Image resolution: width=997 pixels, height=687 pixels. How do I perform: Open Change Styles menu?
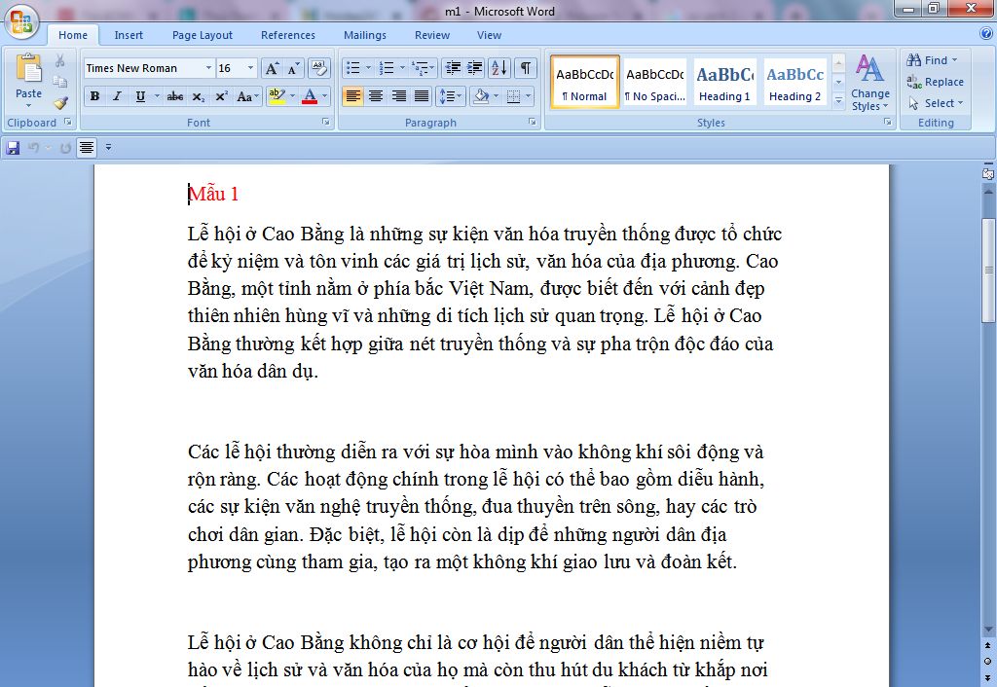pos(869,83)
